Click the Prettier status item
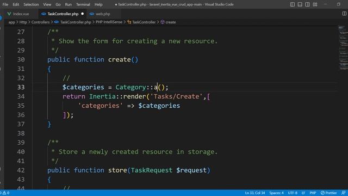The height and width of the screenshot is (196, 348). (328, 193)
